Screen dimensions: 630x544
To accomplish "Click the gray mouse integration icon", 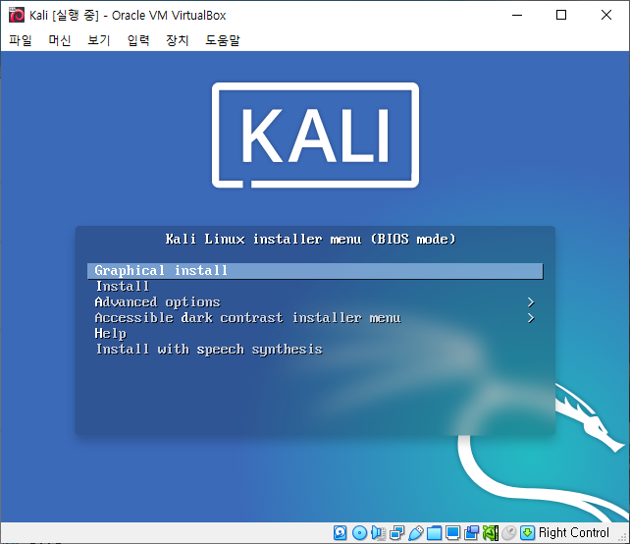I will (508, 533).
